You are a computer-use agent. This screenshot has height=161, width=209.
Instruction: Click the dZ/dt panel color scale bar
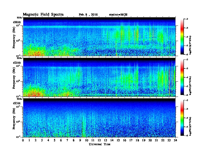182,118
